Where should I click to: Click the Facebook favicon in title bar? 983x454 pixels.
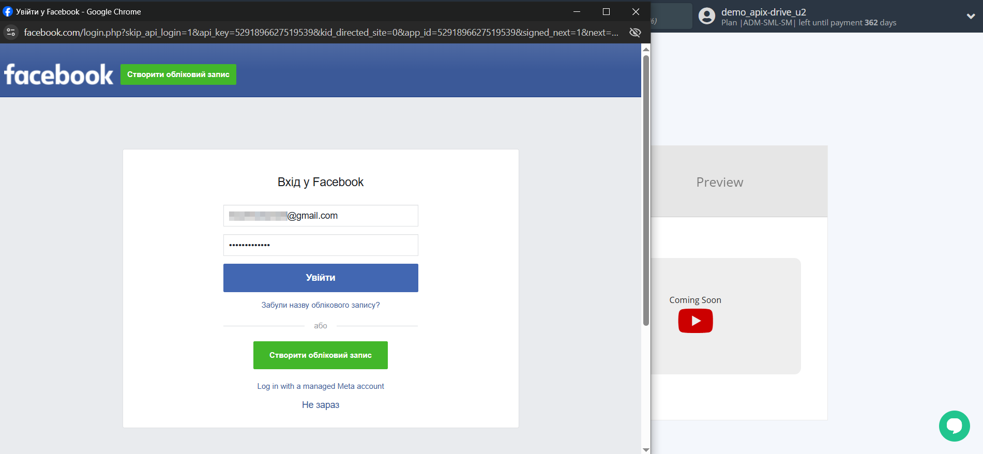click(x=8, y=11)
